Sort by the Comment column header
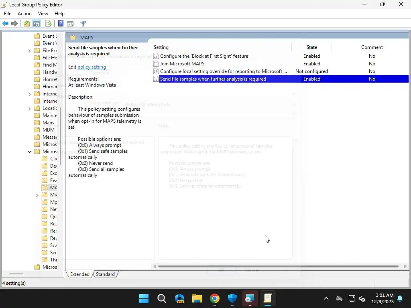Viewport: 411px width, 308px height. 372,47
